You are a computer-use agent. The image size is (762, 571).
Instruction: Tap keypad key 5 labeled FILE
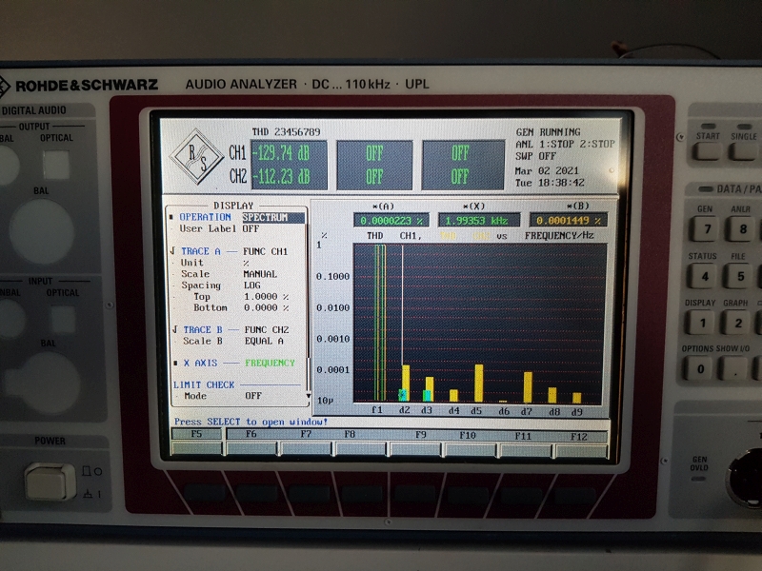(740, 276)
